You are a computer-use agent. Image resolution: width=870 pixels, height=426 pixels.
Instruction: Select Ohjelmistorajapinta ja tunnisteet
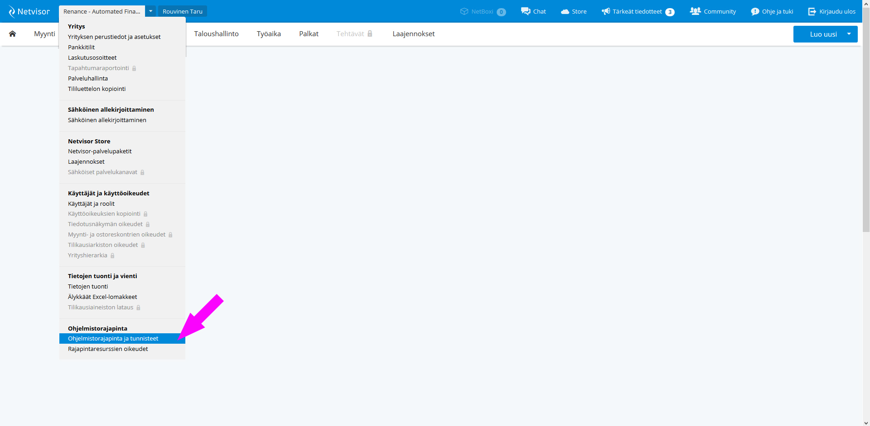122,338
